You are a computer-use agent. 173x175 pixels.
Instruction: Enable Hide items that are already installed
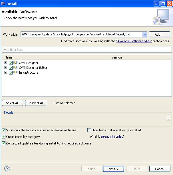tap(89, 130)
